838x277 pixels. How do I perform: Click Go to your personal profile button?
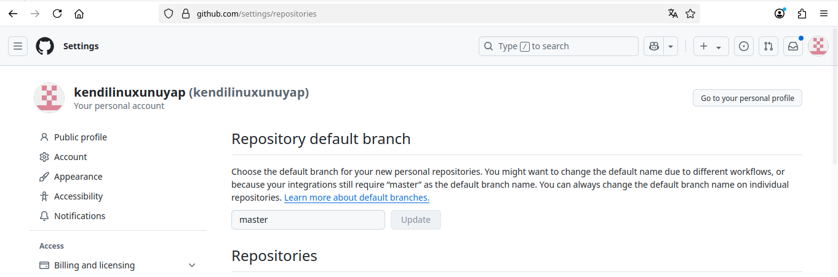click(747, 98)
